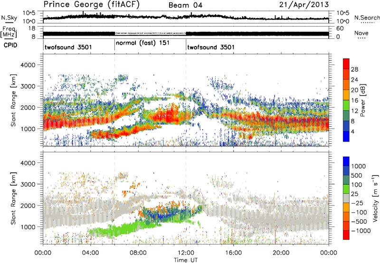This screenshot has height=263, width=380.
Task: Click the '60' Nave axis tick label
Action: click(x=340, y=28)
